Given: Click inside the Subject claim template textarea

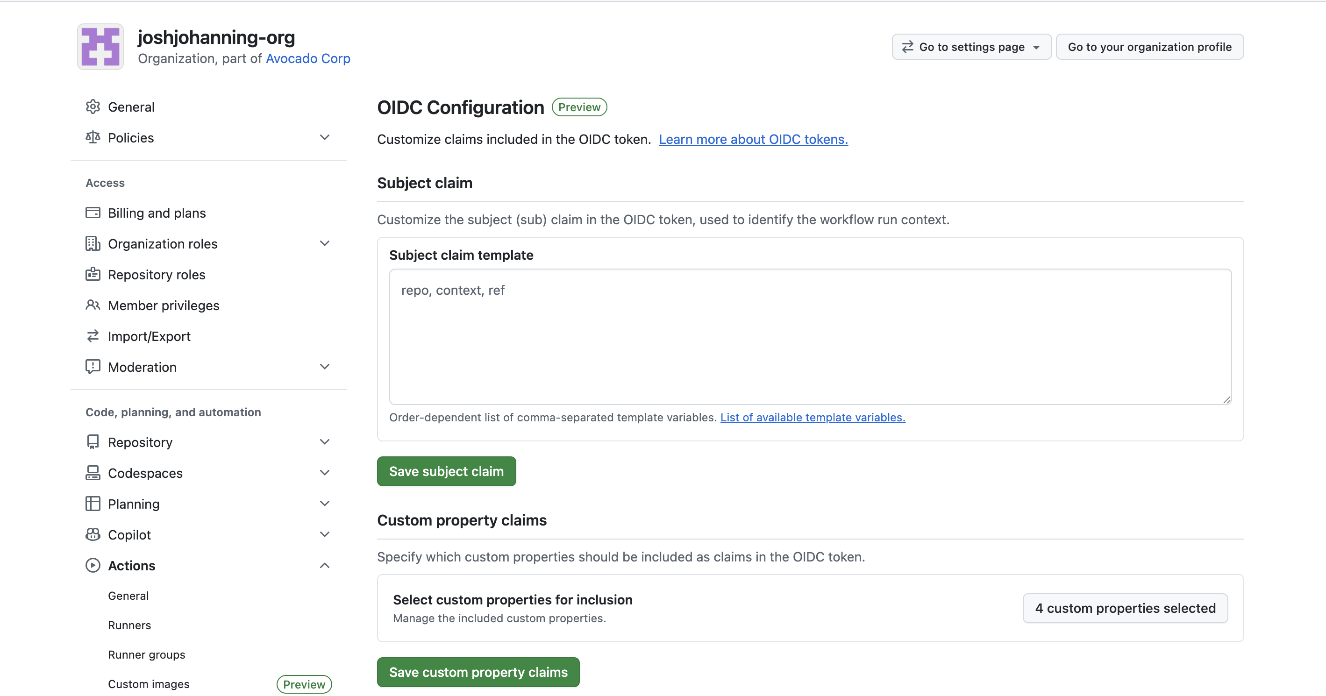Looking at the screenshot, I should pyautogui.click(x=810, y=337).
